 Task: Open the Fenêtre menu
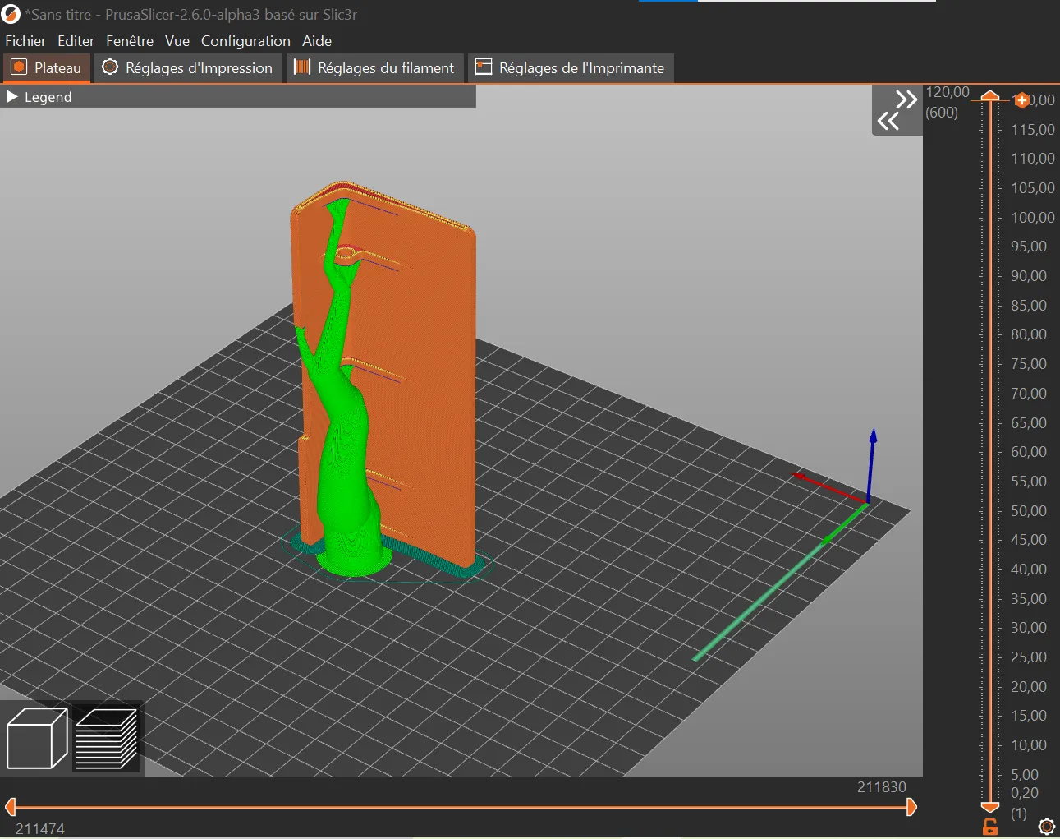click(x=130, y=41)
